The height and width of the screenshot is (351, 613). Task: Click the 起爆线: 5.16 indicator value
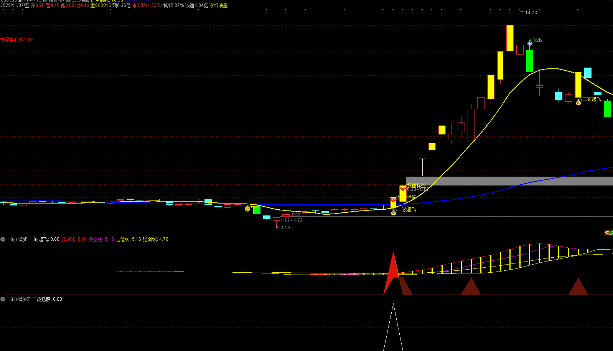click(x=74, y=239)
